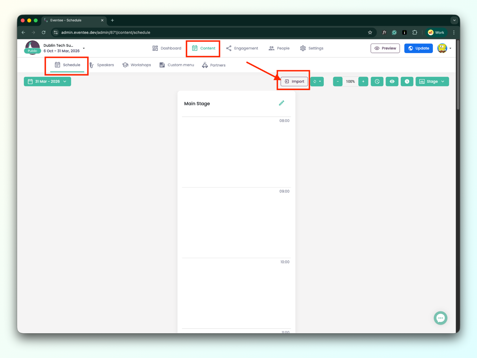Open the Work browser profile
477x358 pixels.
(436, 33)
